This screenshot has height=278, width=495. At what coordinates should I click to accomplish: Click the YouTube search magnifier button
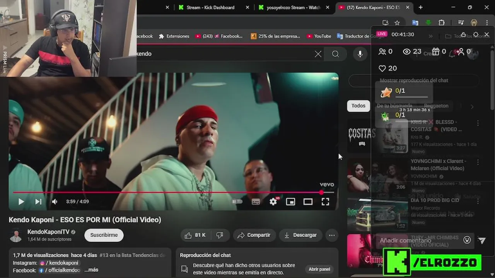point(335,54)
